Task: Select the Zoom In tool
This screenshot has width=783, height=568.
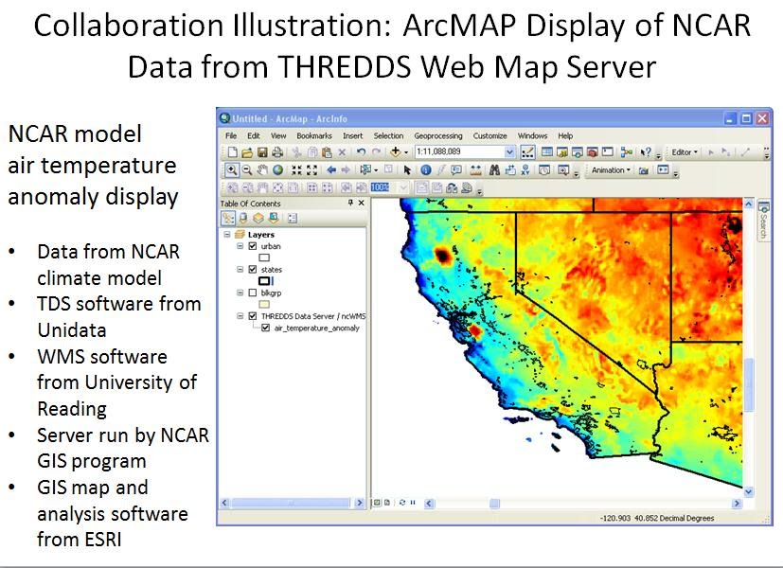Action: pyautogui.click(x=232, y=170)
